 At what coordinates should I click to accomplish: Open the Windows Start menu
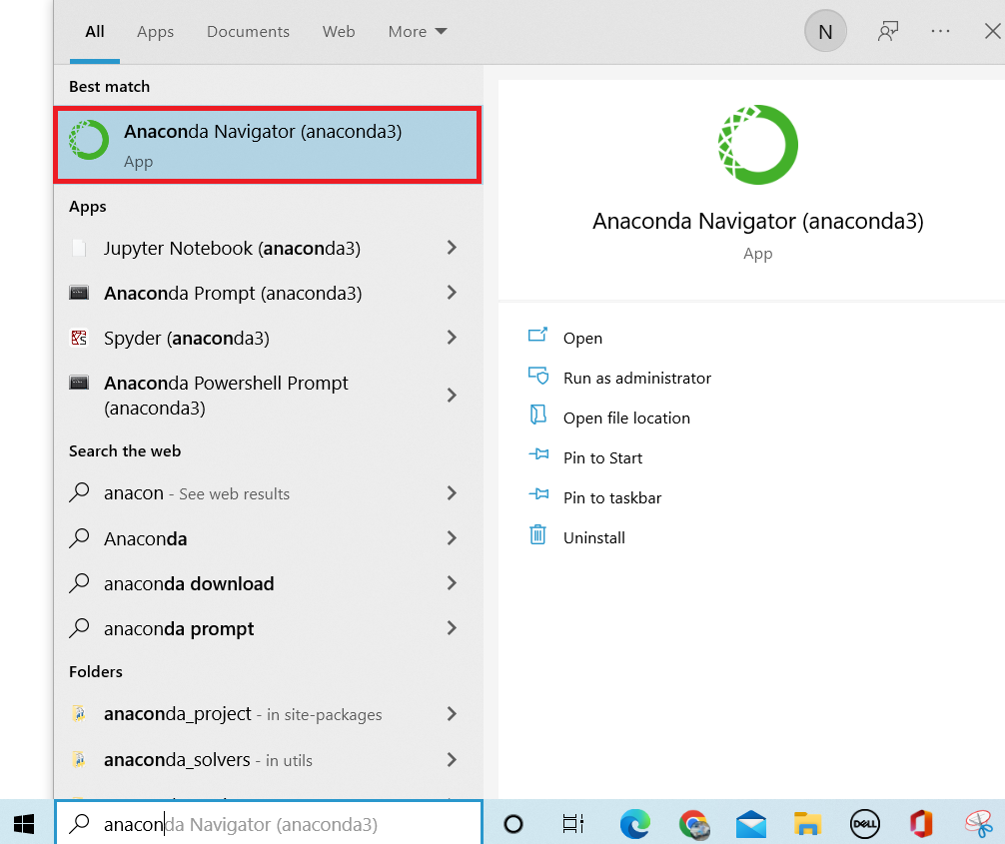click(25, 823)
